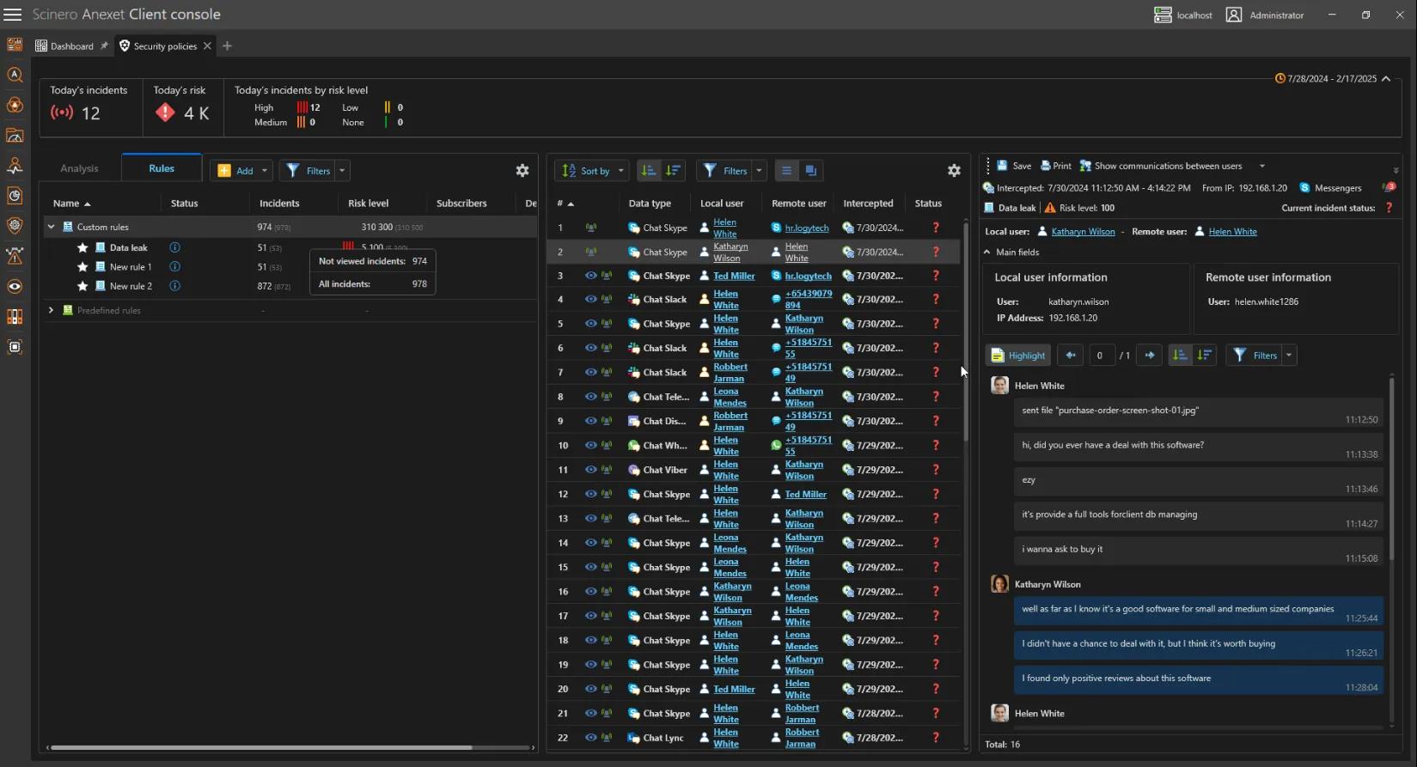Click the Administrator account icon
Image resolution: width=1417 pixels, height=767 pixels.
(1234, 15)
